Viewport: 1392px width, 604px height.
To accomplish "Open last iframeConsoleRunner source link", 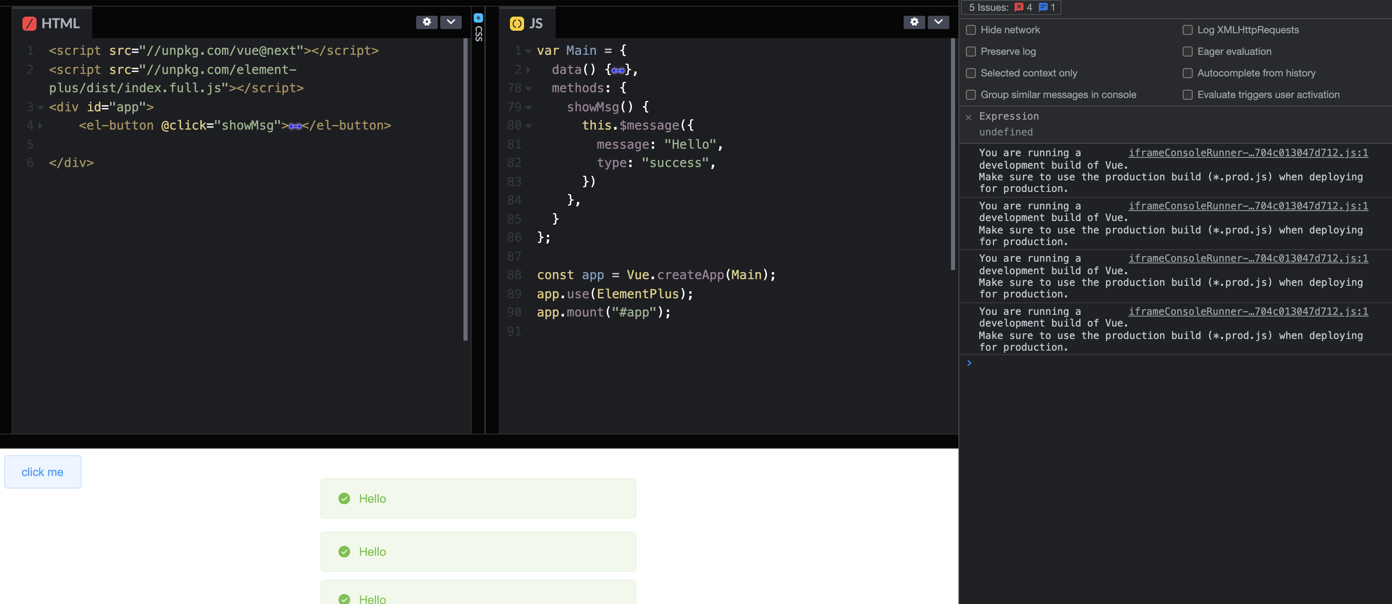I will pos(1248,311).
